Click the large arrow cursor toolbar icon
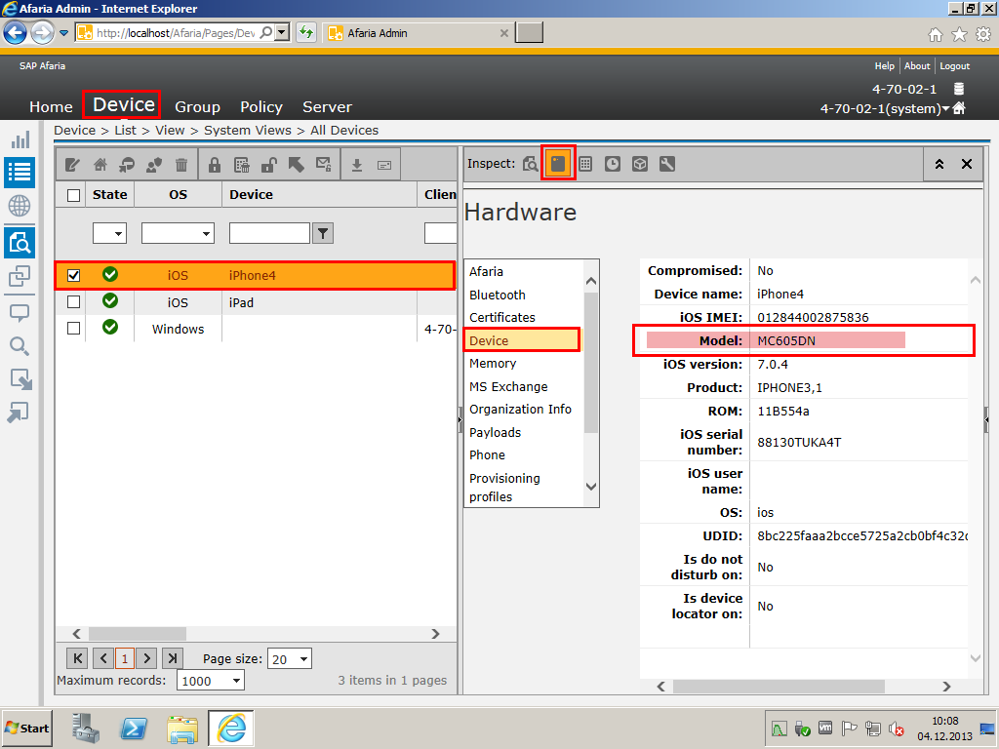 coord(297,165)
